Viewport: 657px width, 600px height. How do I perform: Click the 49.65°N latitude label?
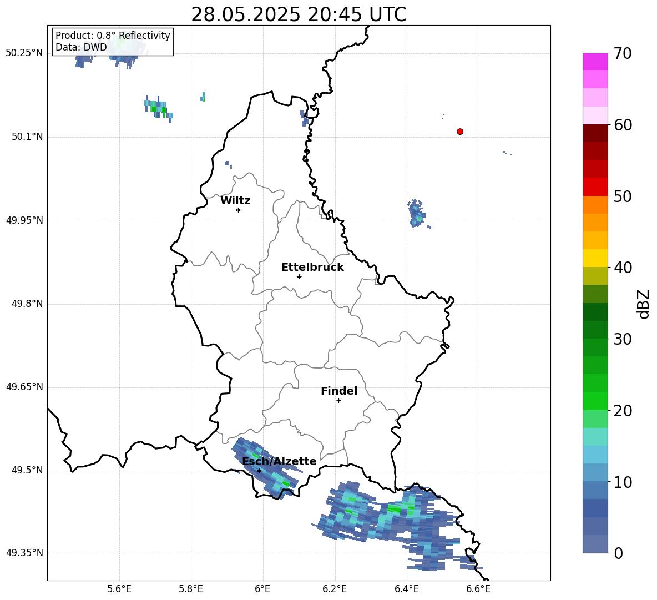tap(24, 387)
